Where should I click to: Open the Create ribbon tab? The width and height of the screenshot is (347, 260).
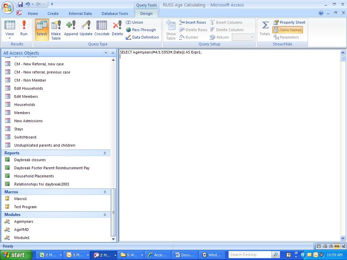53,14
